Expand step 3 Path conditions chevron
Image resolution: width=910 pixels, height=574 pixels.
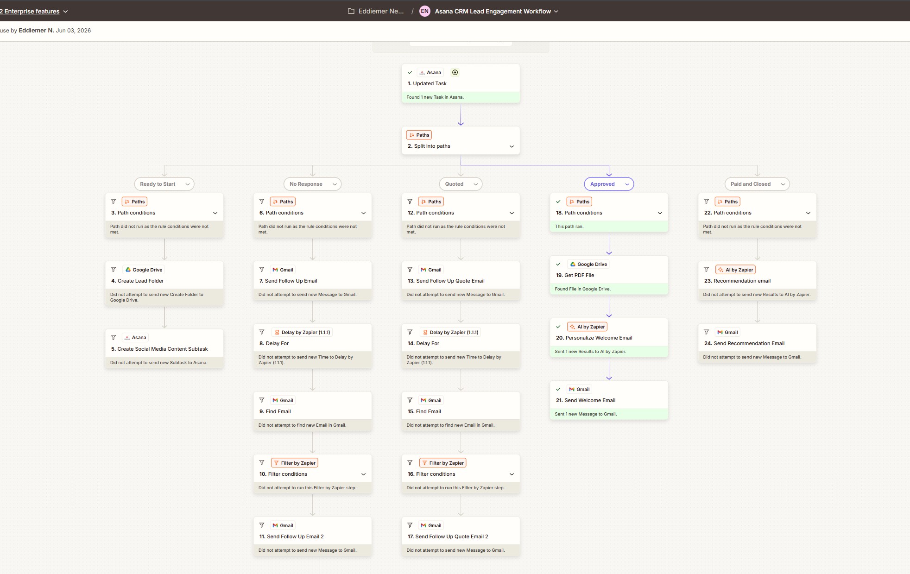215,213
